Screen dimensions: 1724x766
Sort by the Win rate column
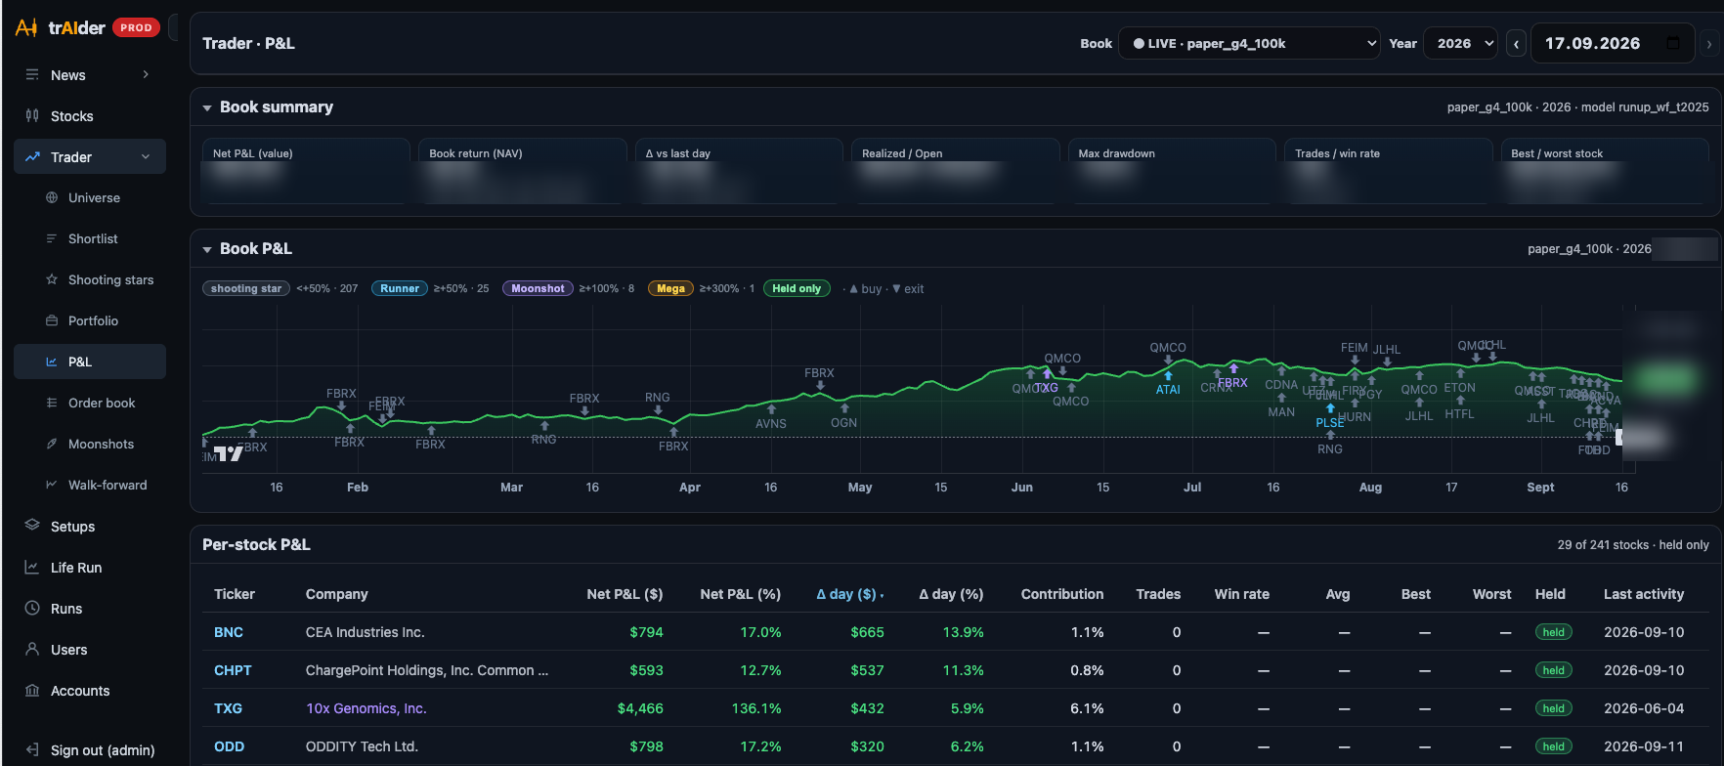pos(1242,594)
